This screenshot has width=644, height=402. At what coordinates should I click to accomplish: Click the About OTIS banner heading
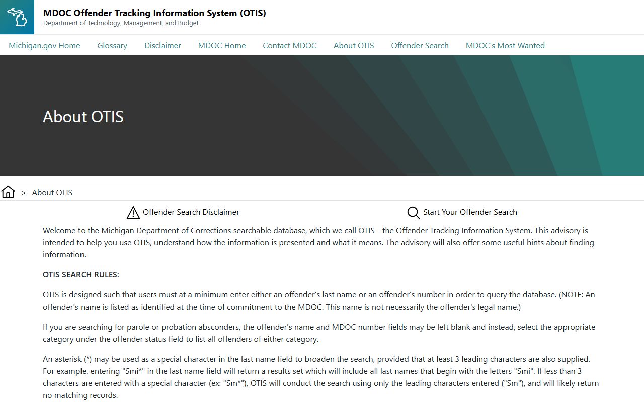83,117
